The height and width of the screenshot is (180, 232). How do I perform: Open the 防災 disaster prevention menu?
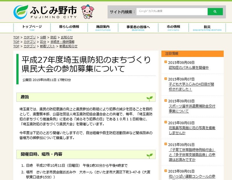[207, 28]
